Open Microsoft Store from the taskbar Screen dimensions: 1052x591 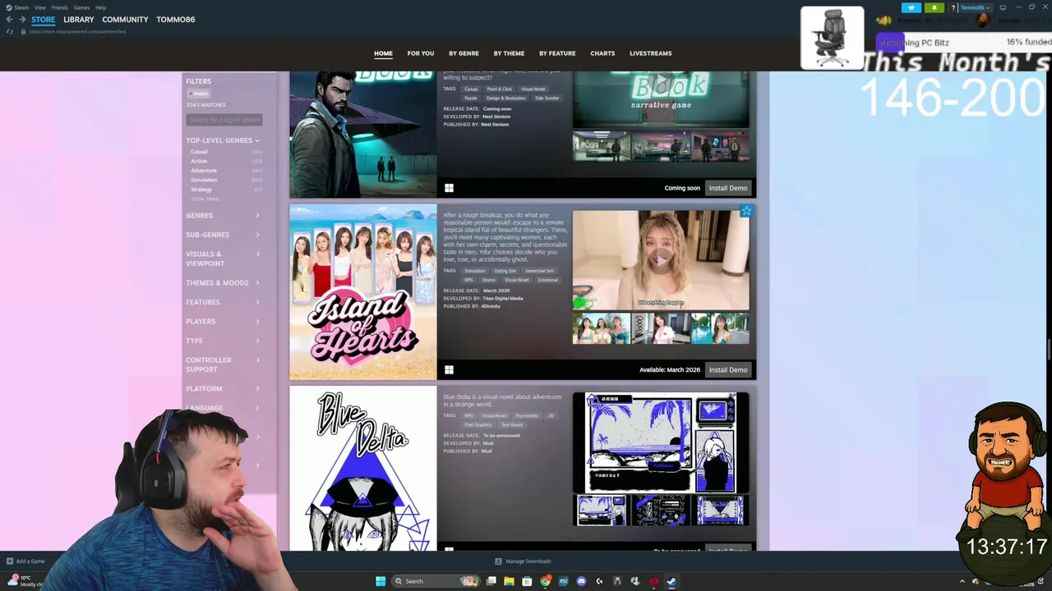click(x=527, y=581)
